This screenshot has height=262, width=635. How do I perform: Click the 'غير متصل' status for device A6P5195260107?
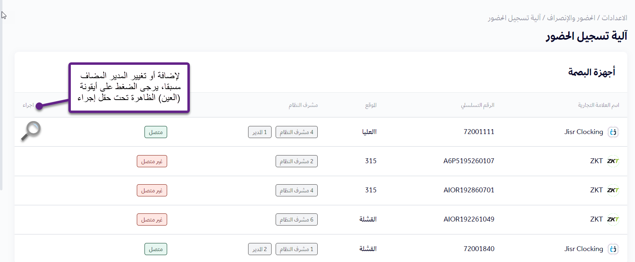point(152,161)
